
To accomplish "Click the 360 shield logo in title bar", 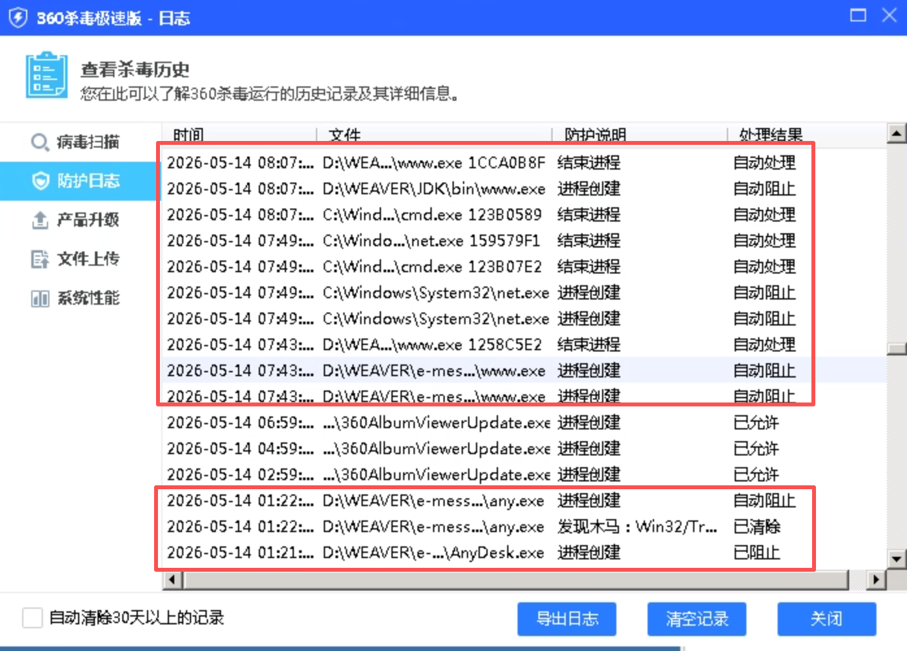I will [x=18, y=18].
